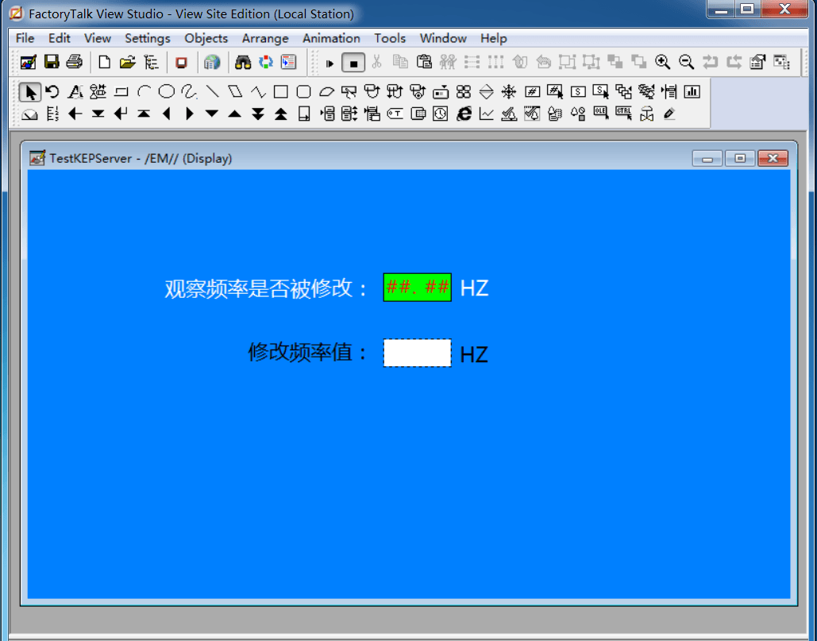Choose the End down-arrow bar tool
This screenshot has height=641, width=817.
tap(98, 114)
